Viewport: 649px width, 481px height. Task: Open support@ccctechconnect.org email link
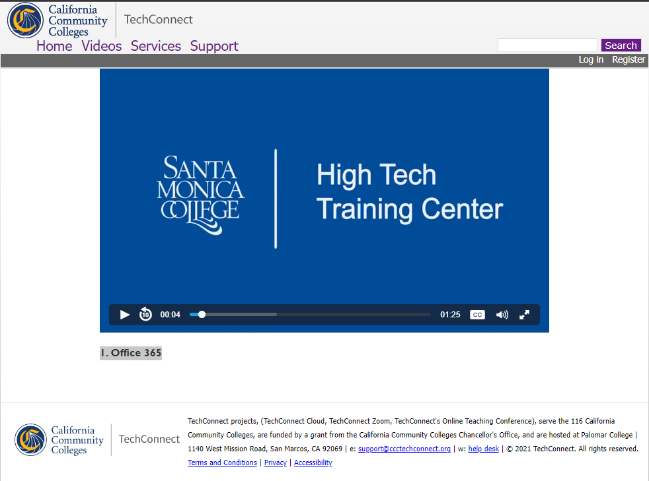[x=404, y=449]
